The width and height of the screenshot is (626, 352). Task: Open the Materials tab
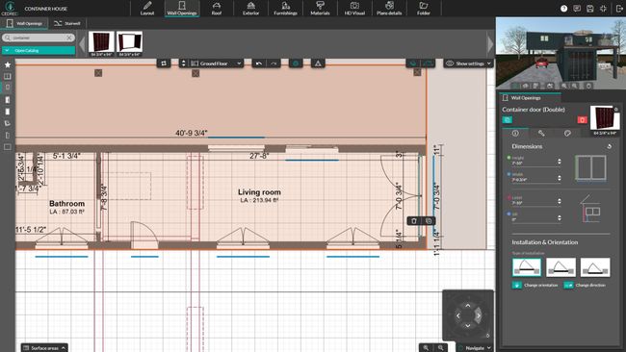[x=320, y=9]
